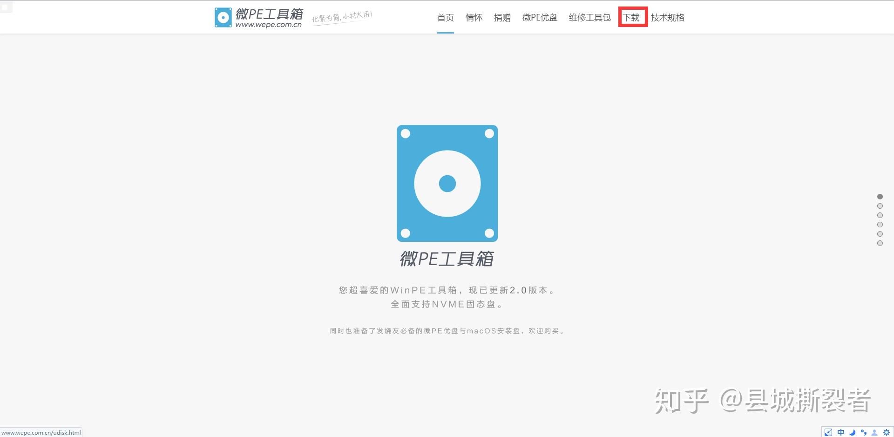Go to the 首页 nav tab
Screen dimensions: 894x437
(x=446, y=18)
